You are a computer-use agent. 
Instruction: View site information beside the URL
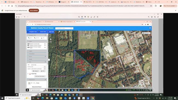click(x=16, y=6)
